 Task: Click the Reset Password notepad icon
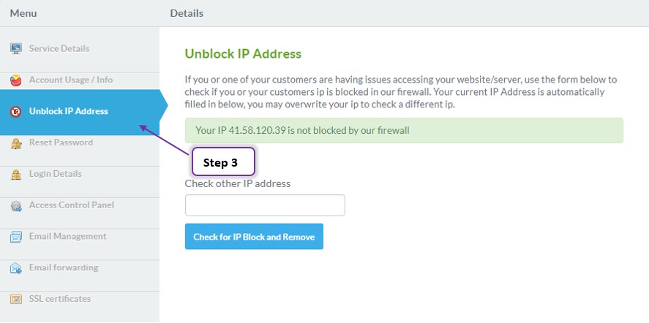click(x=15, y=143)
